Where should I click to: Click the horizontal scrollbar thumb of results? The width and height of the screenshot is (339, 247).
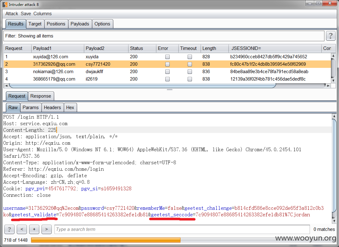[142, 86]
